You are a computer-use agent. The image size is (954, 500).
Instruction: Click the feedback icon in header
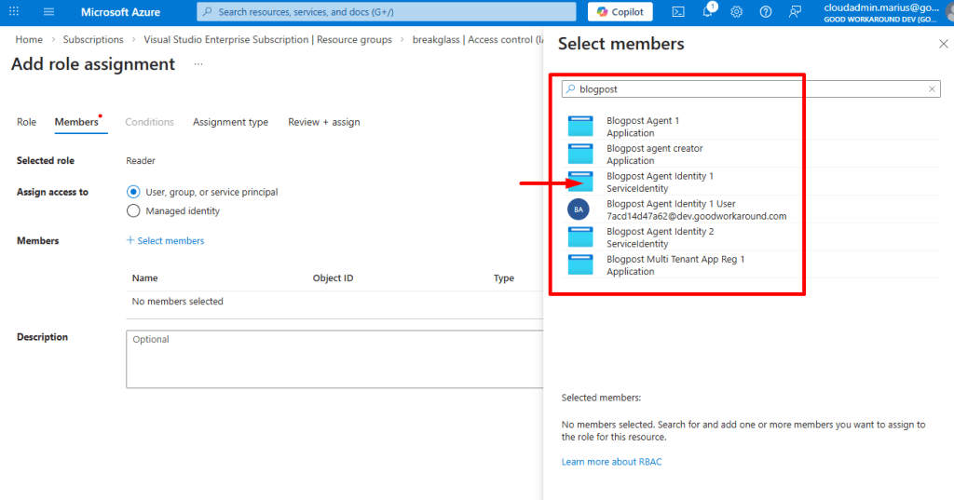click(795, 12)
